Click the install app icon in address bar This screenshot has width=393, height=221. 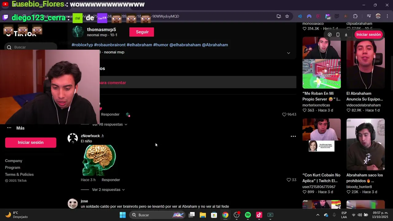[279, 16]
